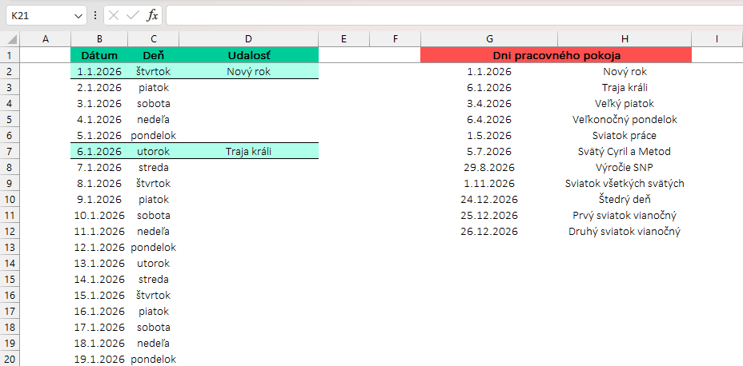The image size is (743, 366).
Task: Select row 1 header
Action: 10,55
